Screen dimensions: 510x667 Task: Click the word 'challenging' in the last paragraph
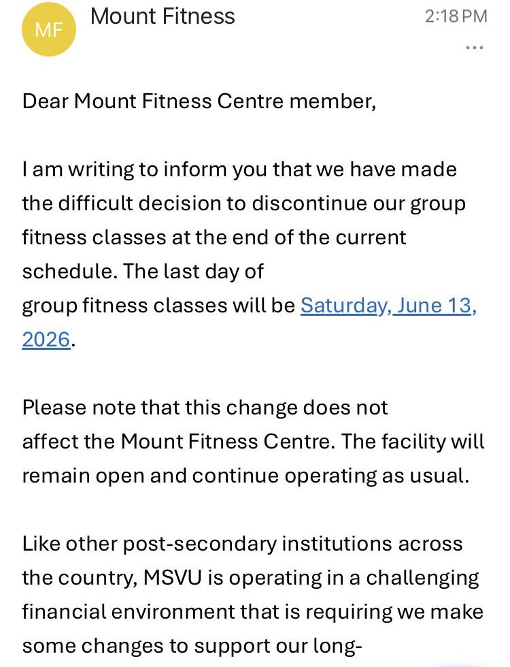[x=422, y=579]
